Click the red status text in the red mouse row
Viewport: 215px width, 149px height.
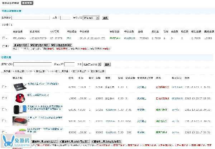[x=162, y=98]
